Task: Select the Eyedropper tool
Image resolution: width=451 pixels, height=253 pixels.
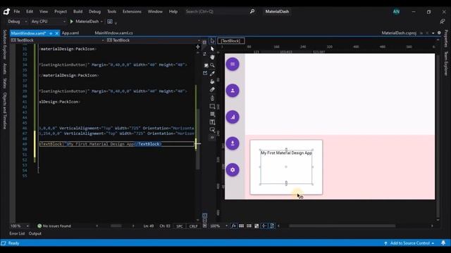Action: (212, 73)
